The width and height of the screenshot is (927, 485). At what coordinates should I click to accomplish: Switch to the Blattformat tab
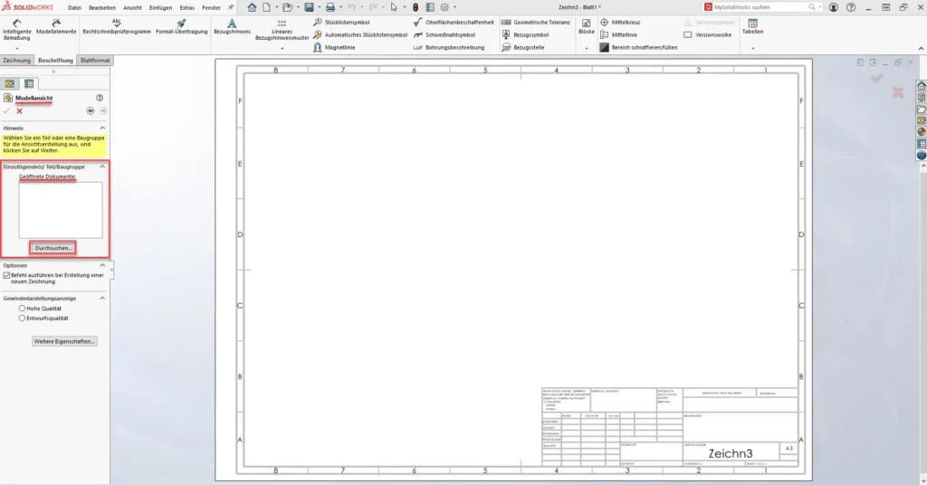coord(95,60)
